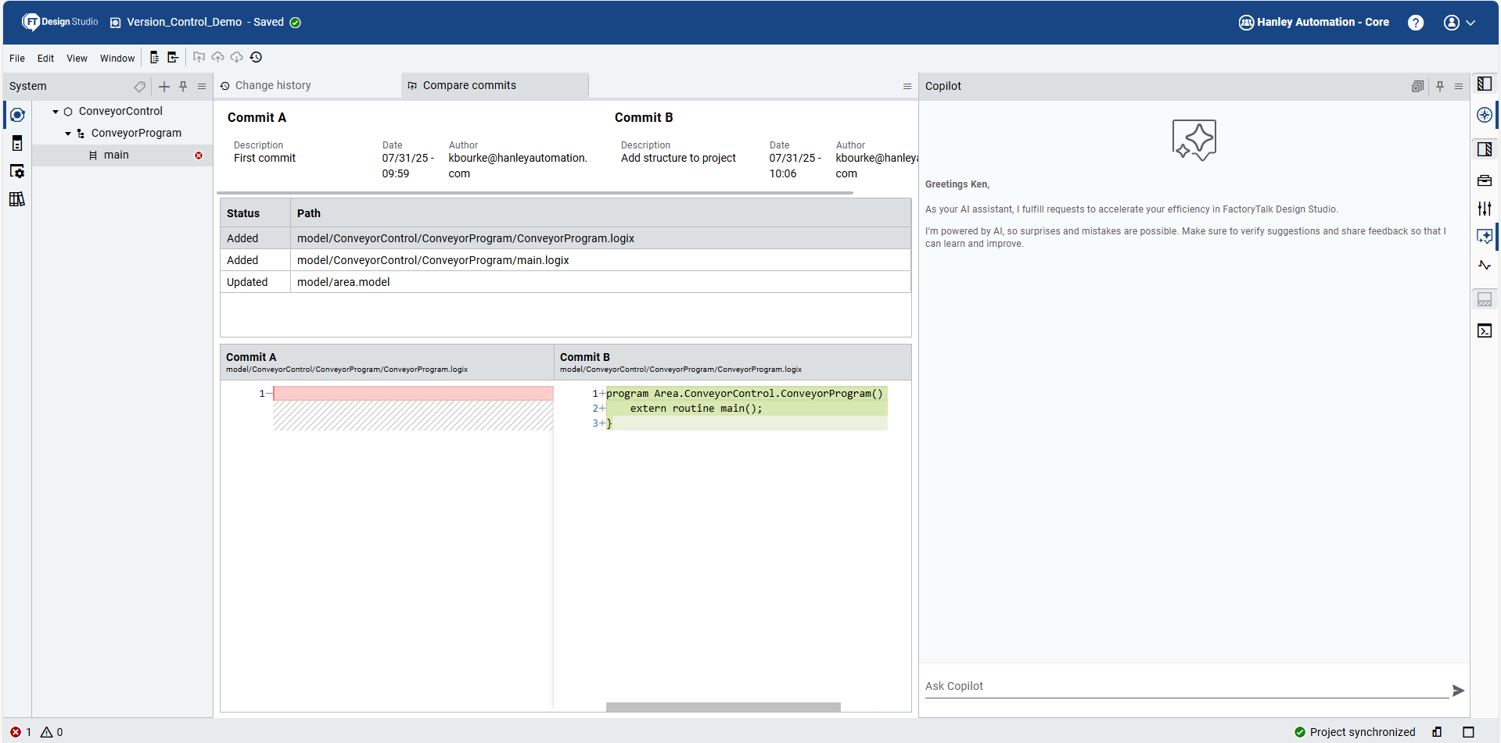1501x743 pixels.
Task: Toggle the left panel layout icon
Action: click(x=1485, y=84)
